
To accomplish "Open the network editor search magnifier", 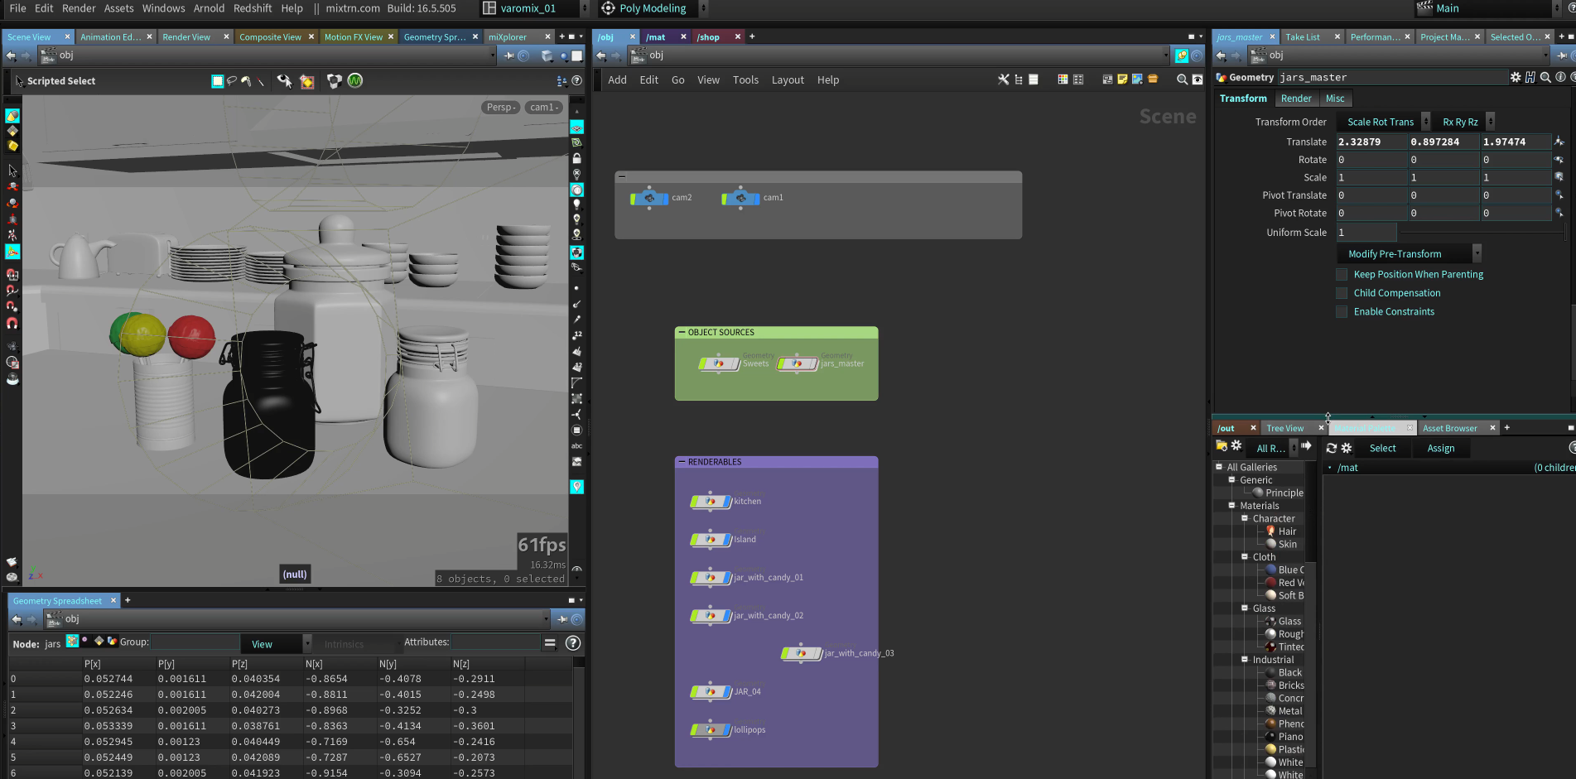I will pos(1182,79).
